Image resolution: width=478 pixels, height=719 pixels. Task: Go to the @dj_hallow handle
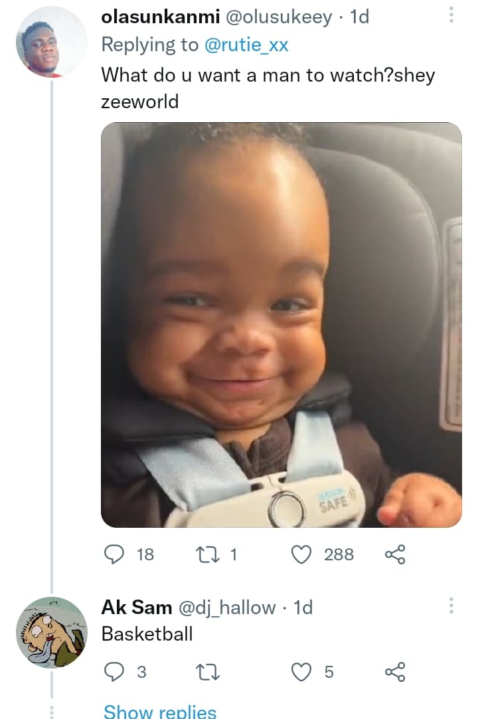coord(227,607)
